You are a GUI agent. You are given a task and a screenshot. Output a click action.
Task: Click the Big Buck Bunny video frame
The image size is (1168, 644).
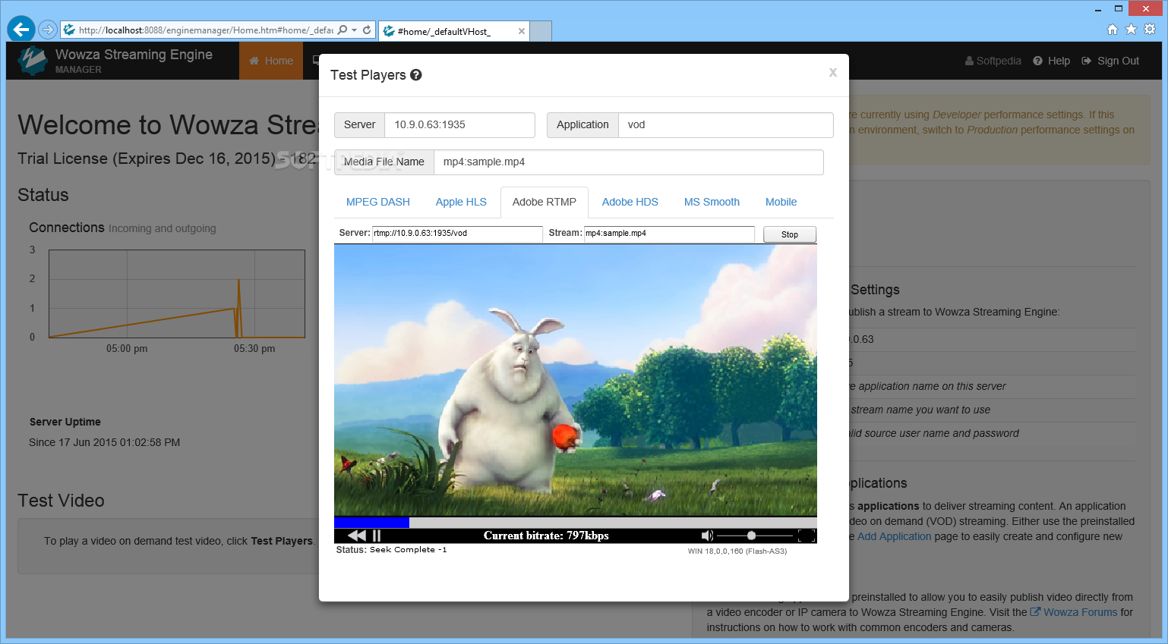[576, 380]
